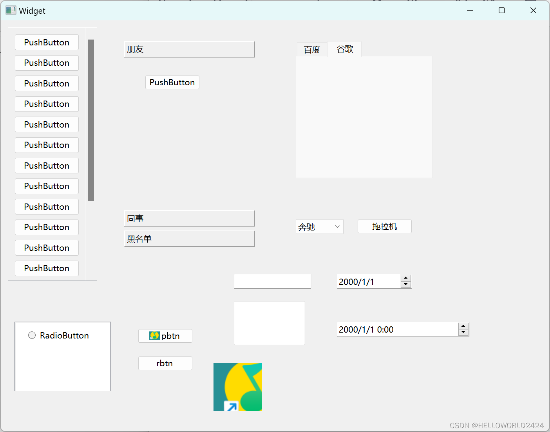Screen dimensions: 550x432
Task: Decrease the 2000/1/1 0:00 datetime with down arrow
Action: tap(463, 332)
